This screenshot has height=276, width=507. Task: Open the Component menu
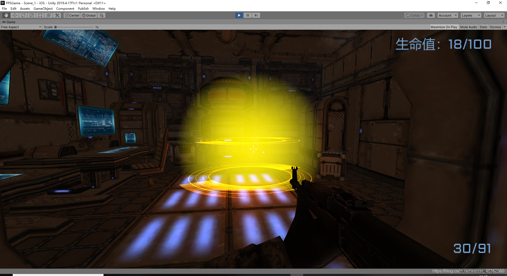65,8
